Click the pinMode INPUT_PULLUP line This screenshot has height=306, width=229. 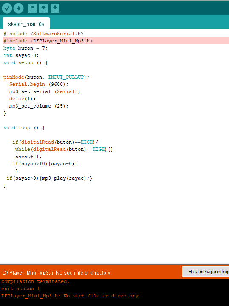46,77
